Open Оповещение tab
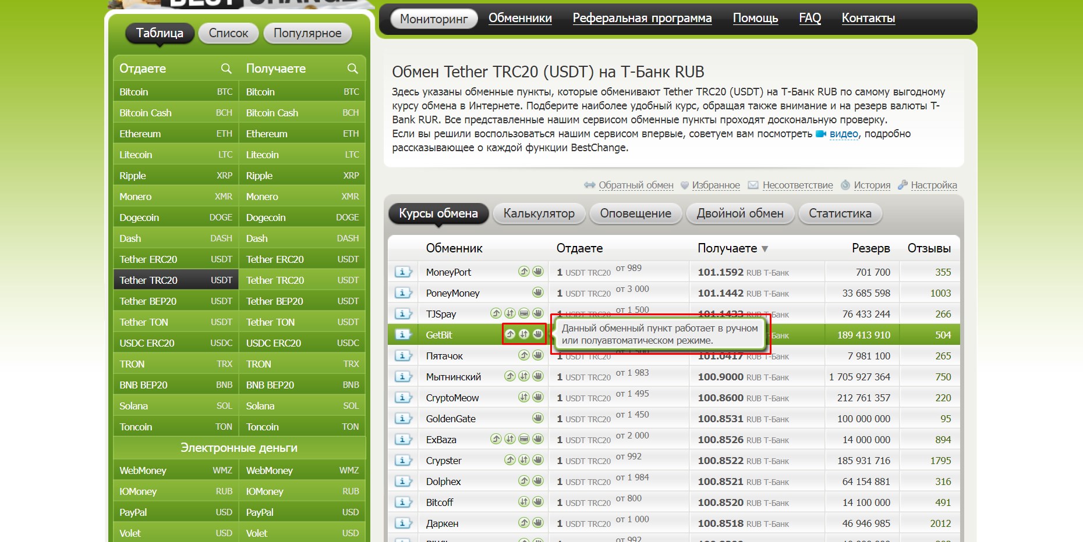Viewport: 1083px width, 542px height. coord(636,213)
